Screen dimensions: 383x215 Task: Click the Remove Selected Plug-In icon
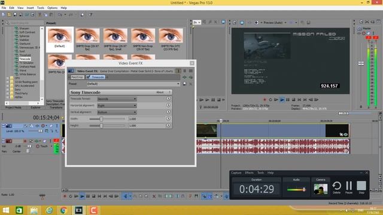click(191, 77)
